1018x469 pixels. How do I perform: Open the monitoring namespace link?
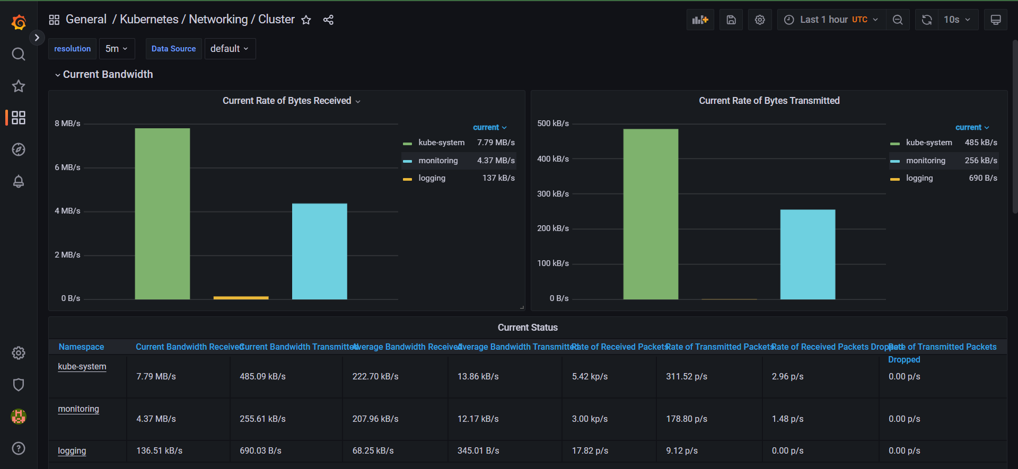78,409
